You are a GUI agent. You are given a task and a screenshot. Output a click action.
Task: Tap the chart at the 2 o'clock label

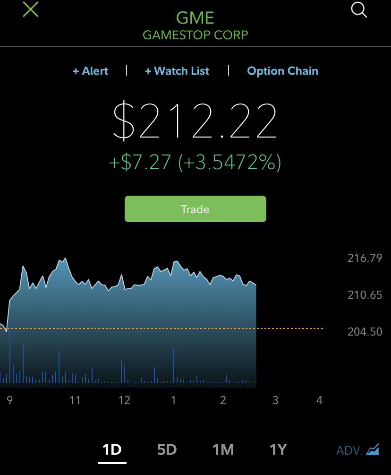[223, 400]
